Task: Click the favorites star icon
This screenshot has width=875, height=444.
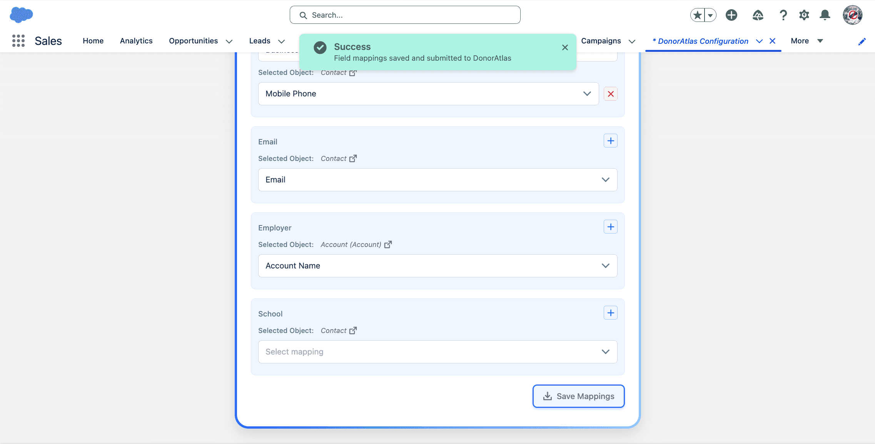Action: click(697, 15)
